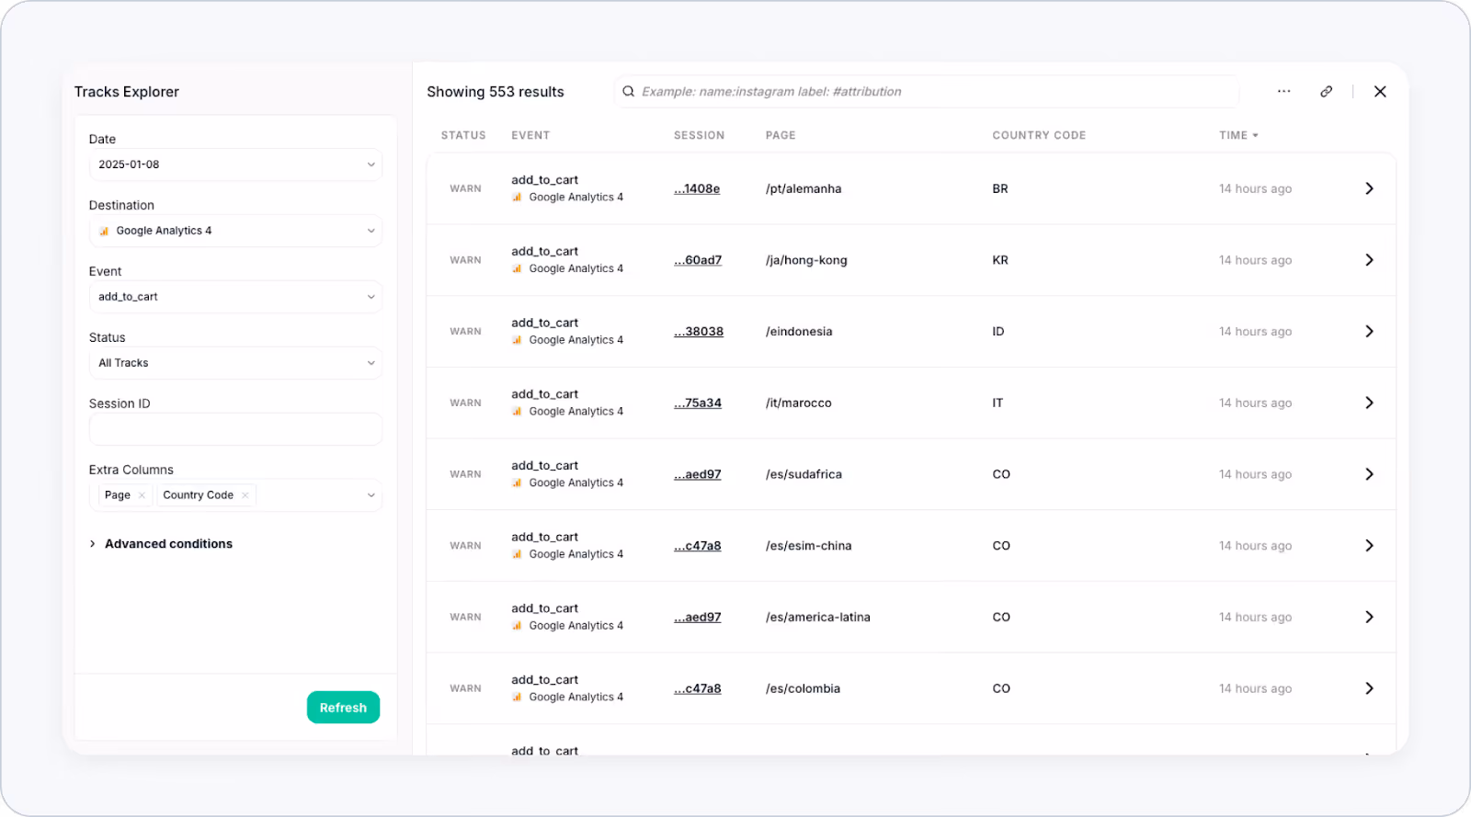Click the tracks search input field

click(927, 91)
